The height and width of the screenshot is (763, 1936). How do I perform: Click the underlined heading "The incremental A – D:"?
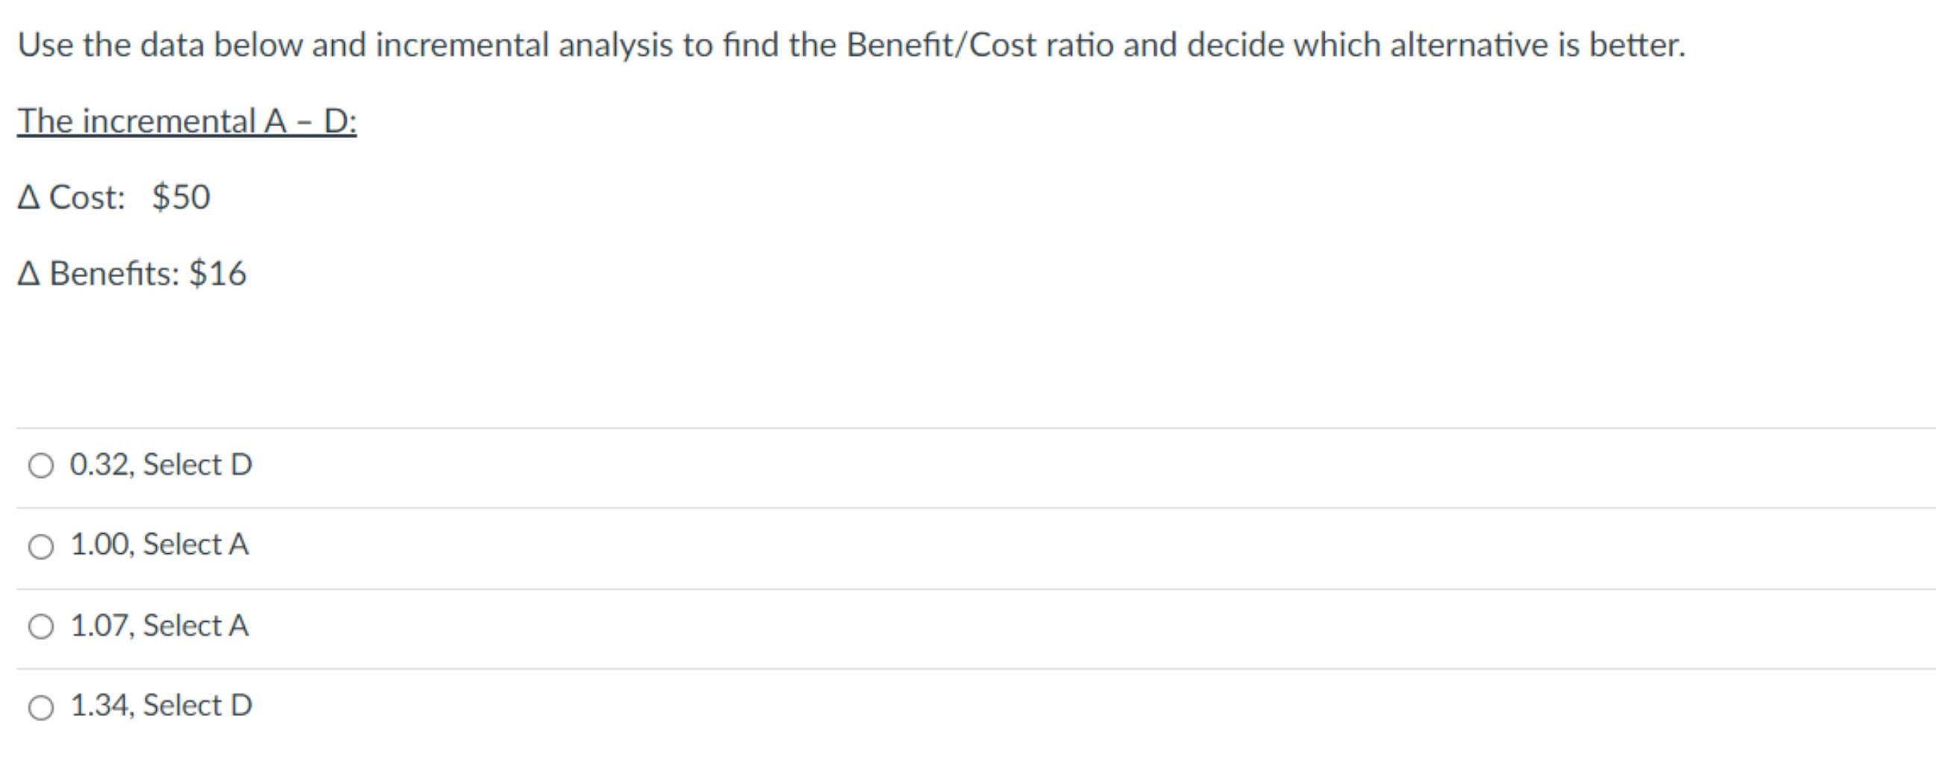[187, 119]
